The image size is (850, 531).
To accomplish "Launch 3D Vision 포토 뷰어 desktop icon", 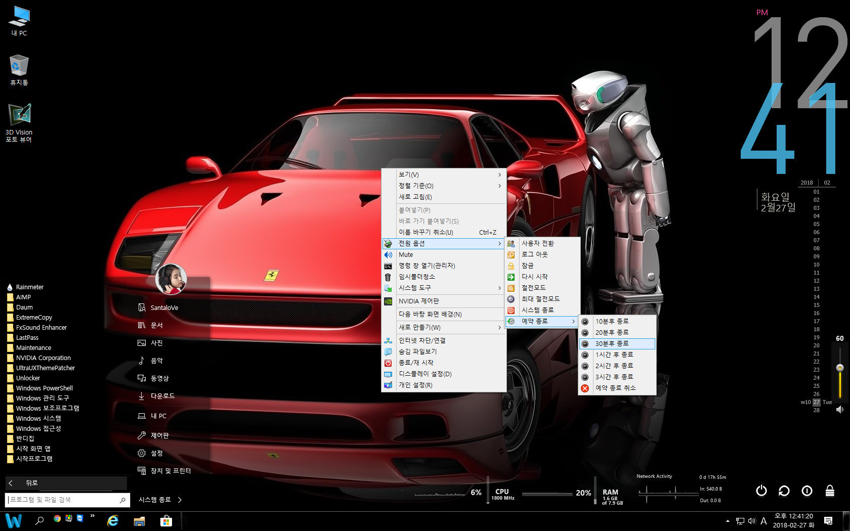I will 19,123.
